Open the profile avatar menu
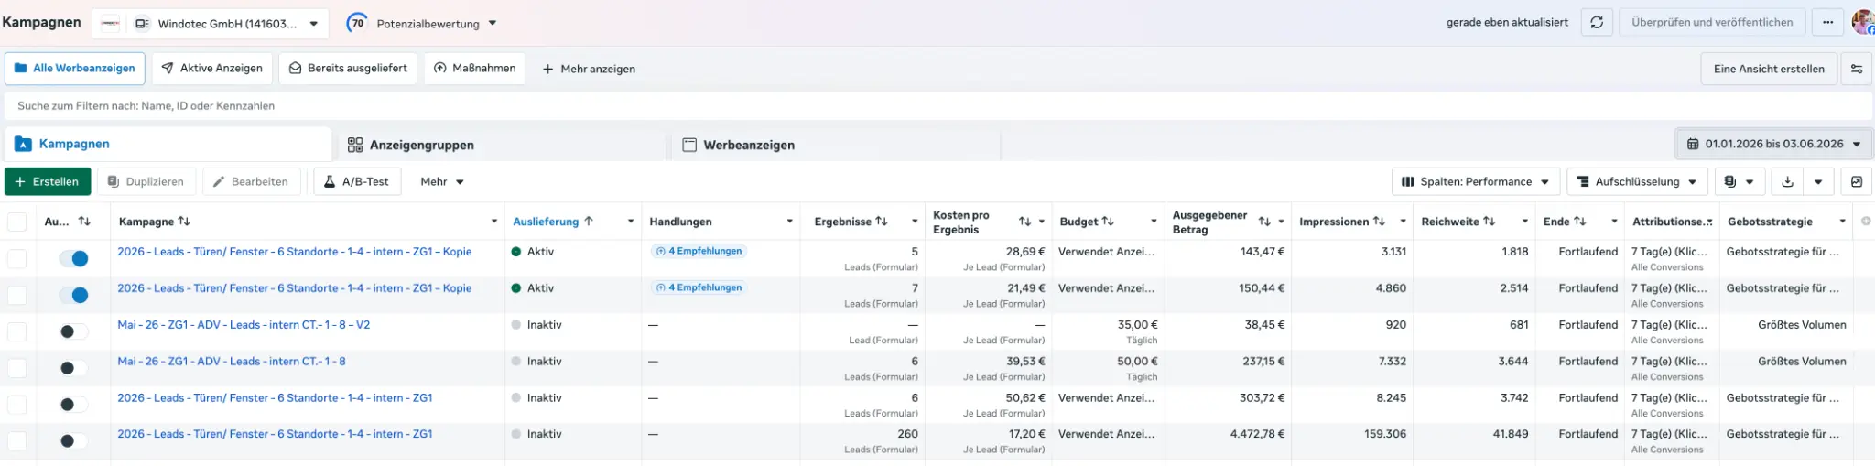The height and width of the screenshot is (466, 1875). click(x=1863, y=23)
